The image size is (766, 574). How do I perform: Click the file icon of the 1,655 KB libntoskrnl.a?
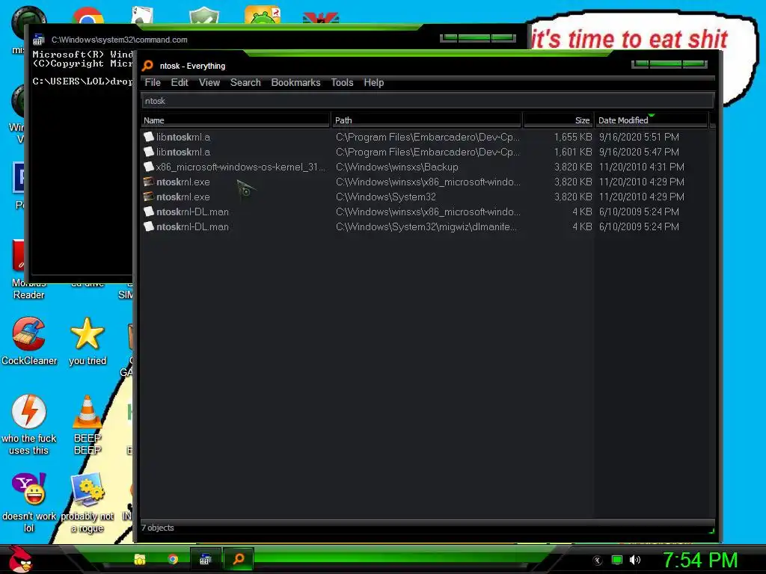click(x=149, y=137)
